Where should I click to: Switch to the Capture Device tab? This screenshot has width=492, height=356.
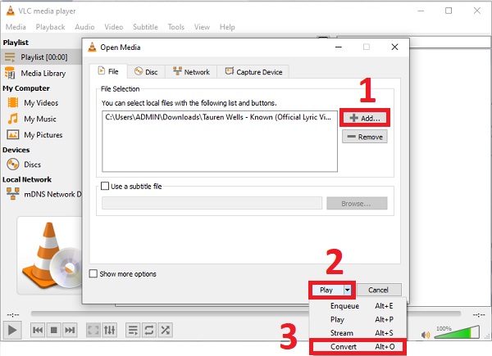(253, 72)
